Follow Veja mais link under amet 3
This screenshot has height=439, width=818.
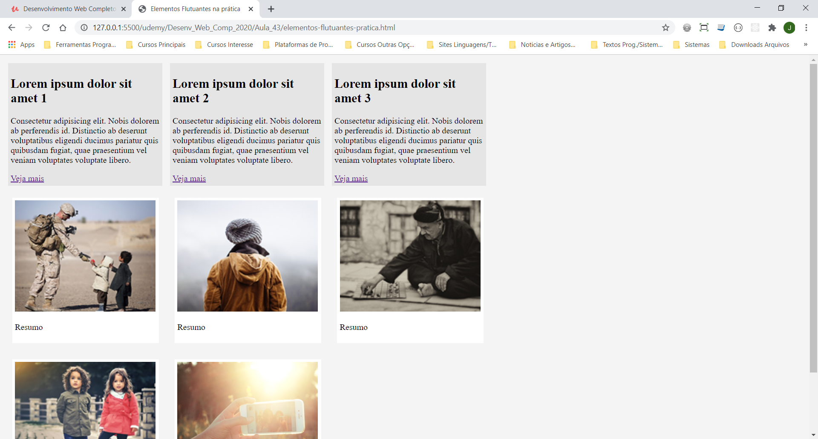click(351, 179)
